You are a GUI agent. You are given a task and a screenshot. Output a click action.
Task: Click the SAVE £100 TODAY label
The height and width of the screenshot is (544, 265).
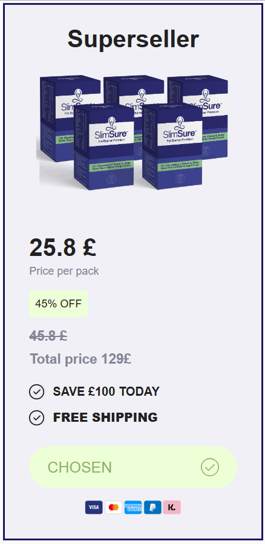point(106,392)
